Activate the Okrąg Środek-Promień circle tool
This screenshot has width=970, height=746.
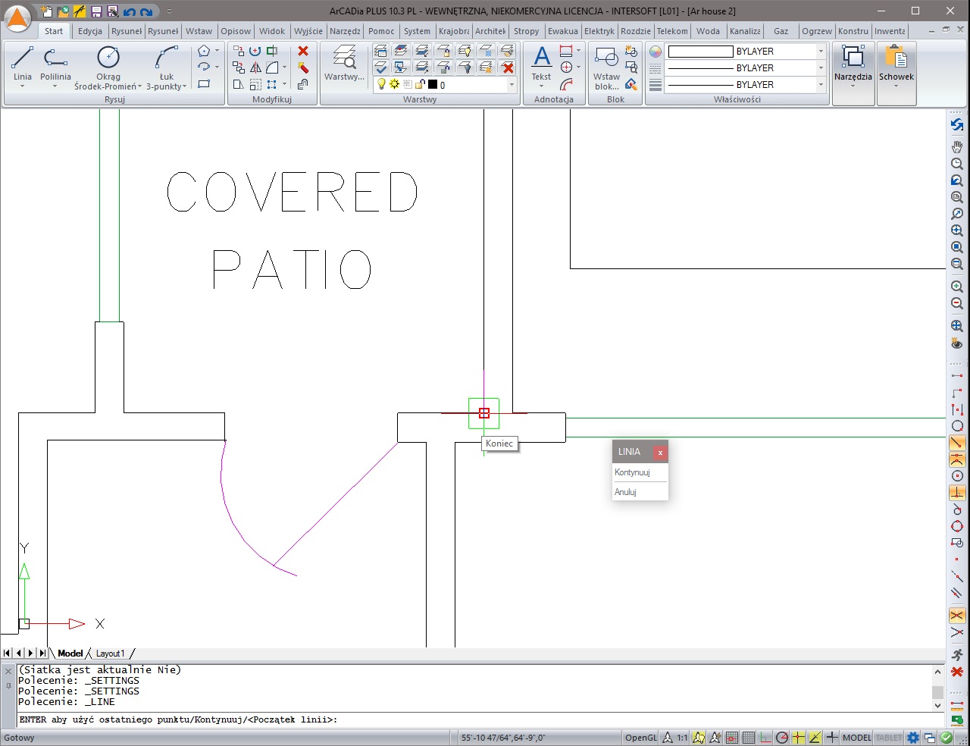(x=108, y=63)
